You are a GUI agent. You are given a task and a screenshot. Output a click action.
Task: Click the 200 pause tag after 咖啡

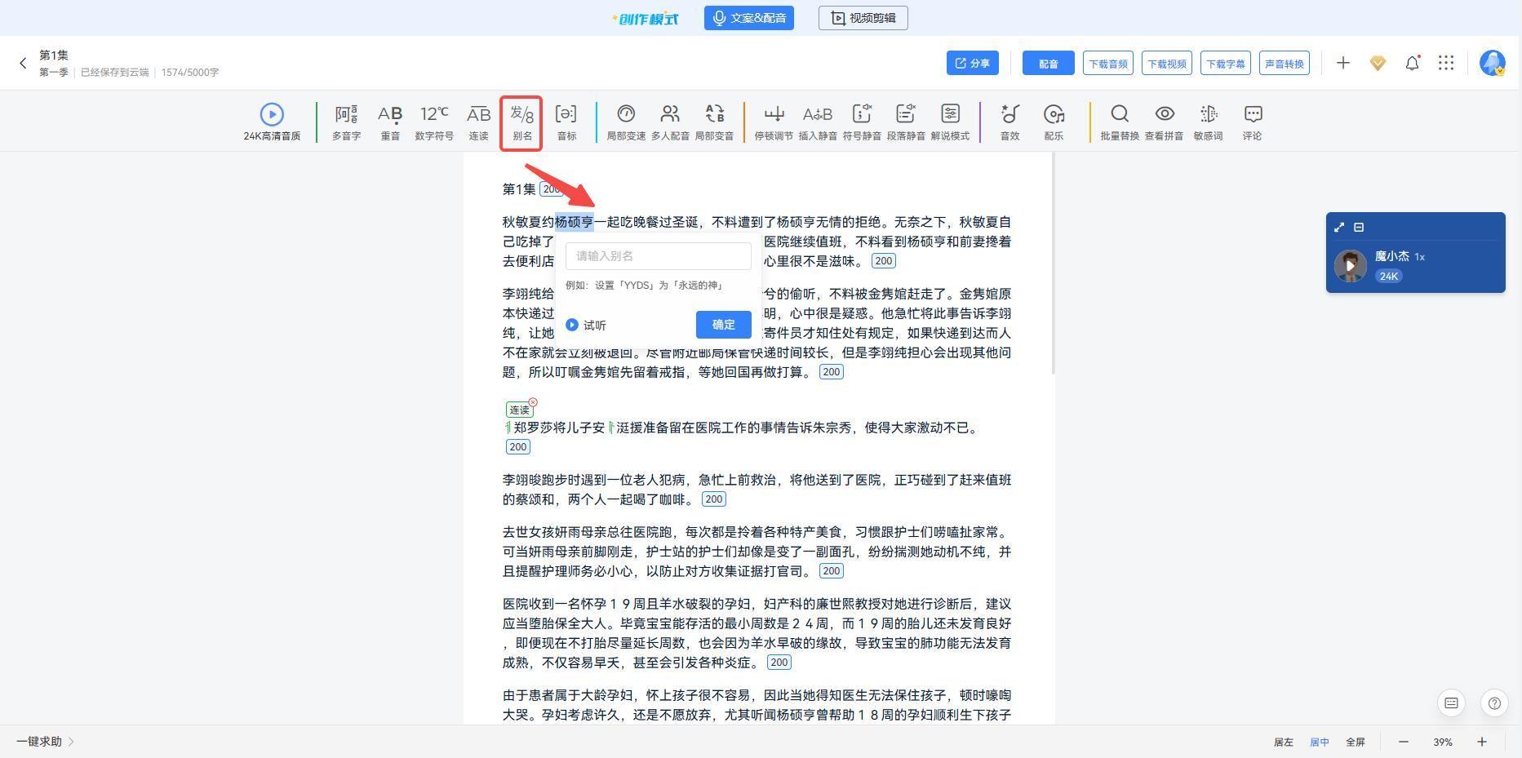713,499
